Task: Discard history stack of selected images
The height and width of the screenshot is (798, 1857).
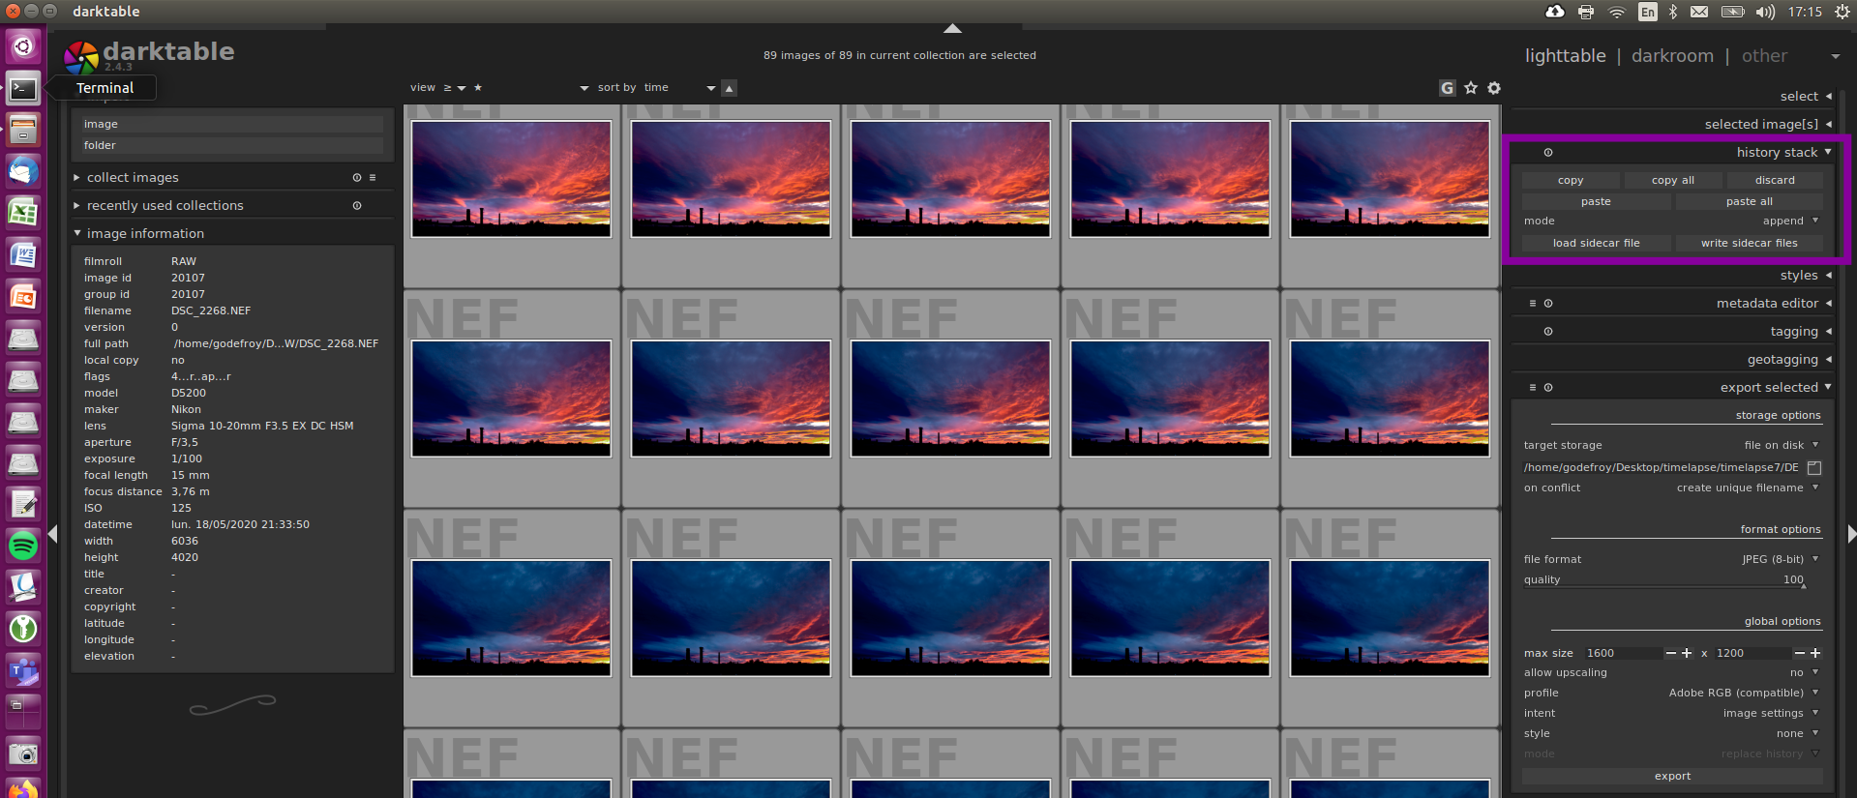Action: click(1775, 181)
